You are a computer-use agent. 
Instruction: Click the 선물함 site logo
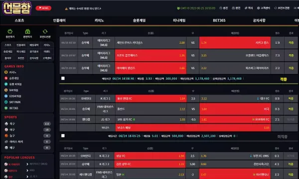click(x=17, y=8)
